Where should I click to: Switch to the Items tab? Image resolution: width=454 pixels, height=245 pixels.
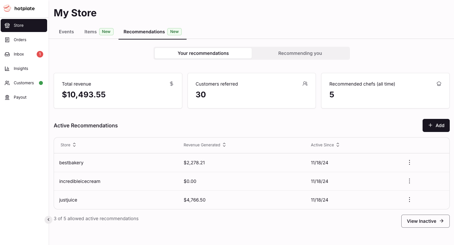pyautogui.click(x=91, y=32)
